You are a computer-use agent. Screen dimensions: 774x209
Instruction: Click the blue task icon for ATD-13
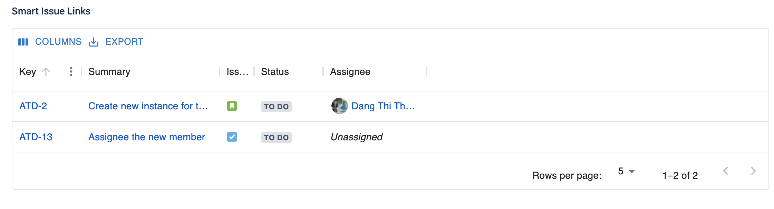click(x=232, y=137)
